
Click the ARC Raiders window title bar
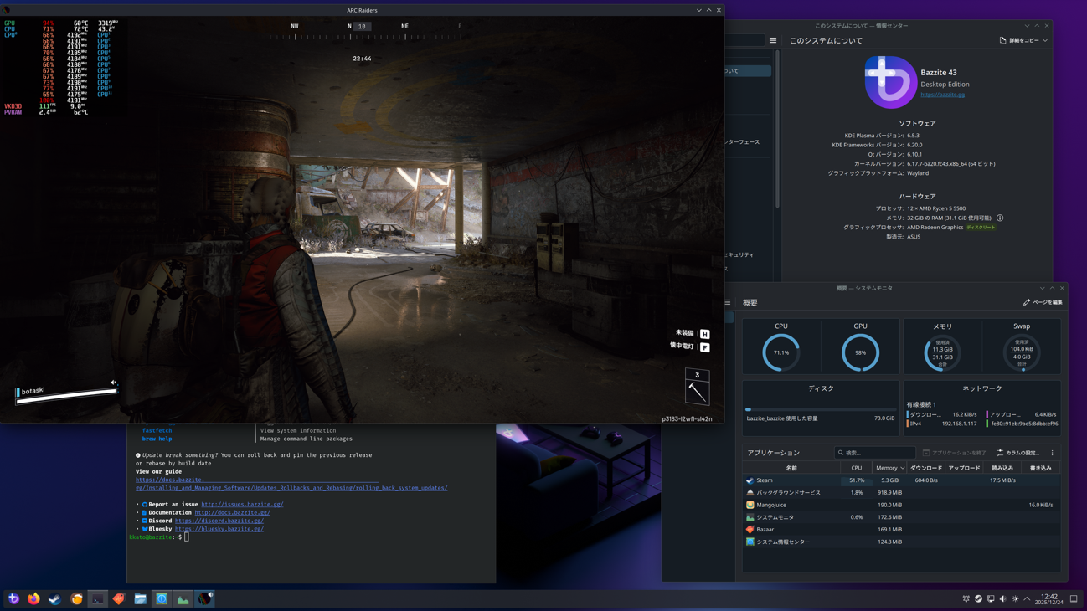click(362, 10)
